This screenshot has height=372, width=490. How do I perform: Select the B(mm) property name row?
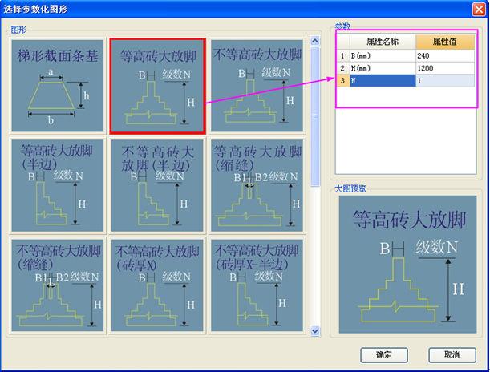pyautogui.click(x=383, y=56)
